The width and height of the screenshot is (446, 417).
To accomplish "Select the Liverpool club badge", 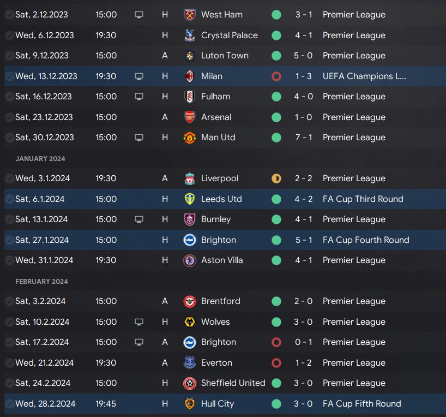I will pos(190,178).
